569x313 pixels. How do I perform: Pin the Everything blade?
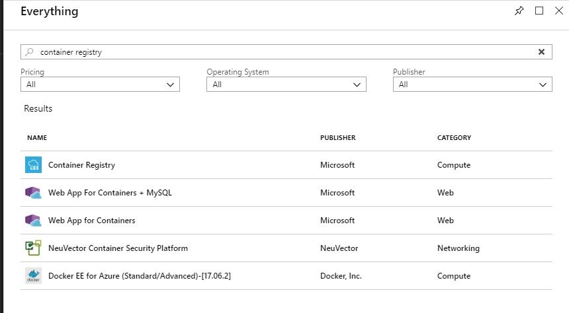(x=519, y=11)
